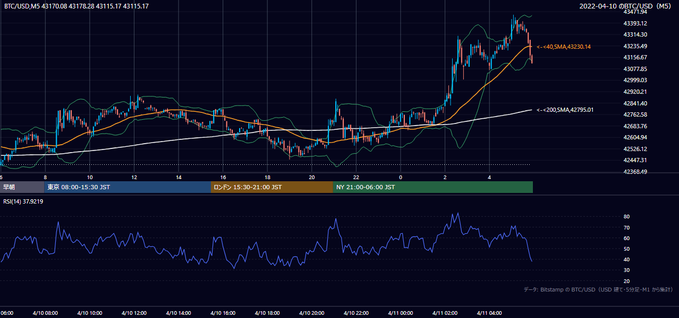Click the hour label 0 under the price chart
Viewport: 679px width, 318px height.
401,178
